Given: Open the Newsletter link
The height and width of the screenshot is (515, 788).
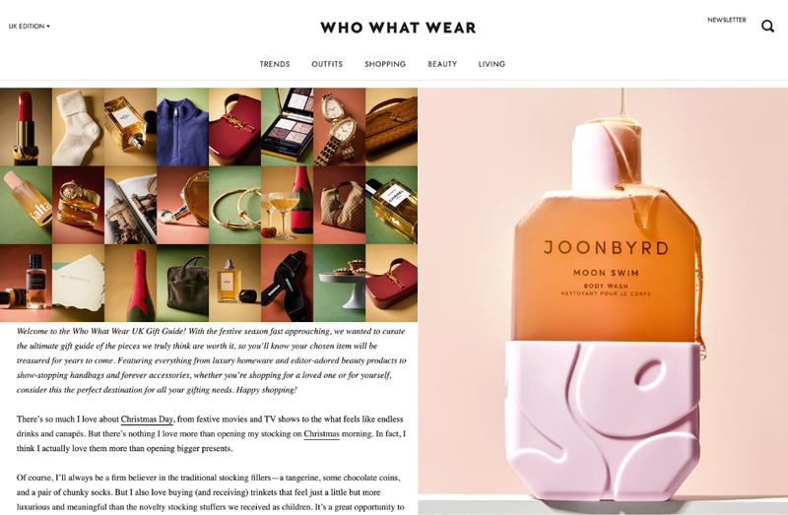Looking at the screenshot, I should pyautogui.click(x=727, y=20).
